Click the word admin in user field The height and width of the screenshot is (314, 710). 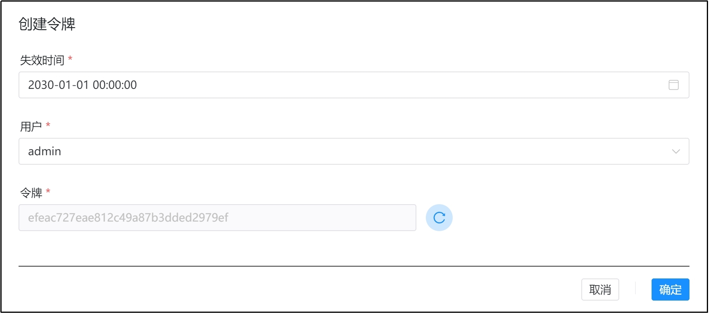[45, 151]
